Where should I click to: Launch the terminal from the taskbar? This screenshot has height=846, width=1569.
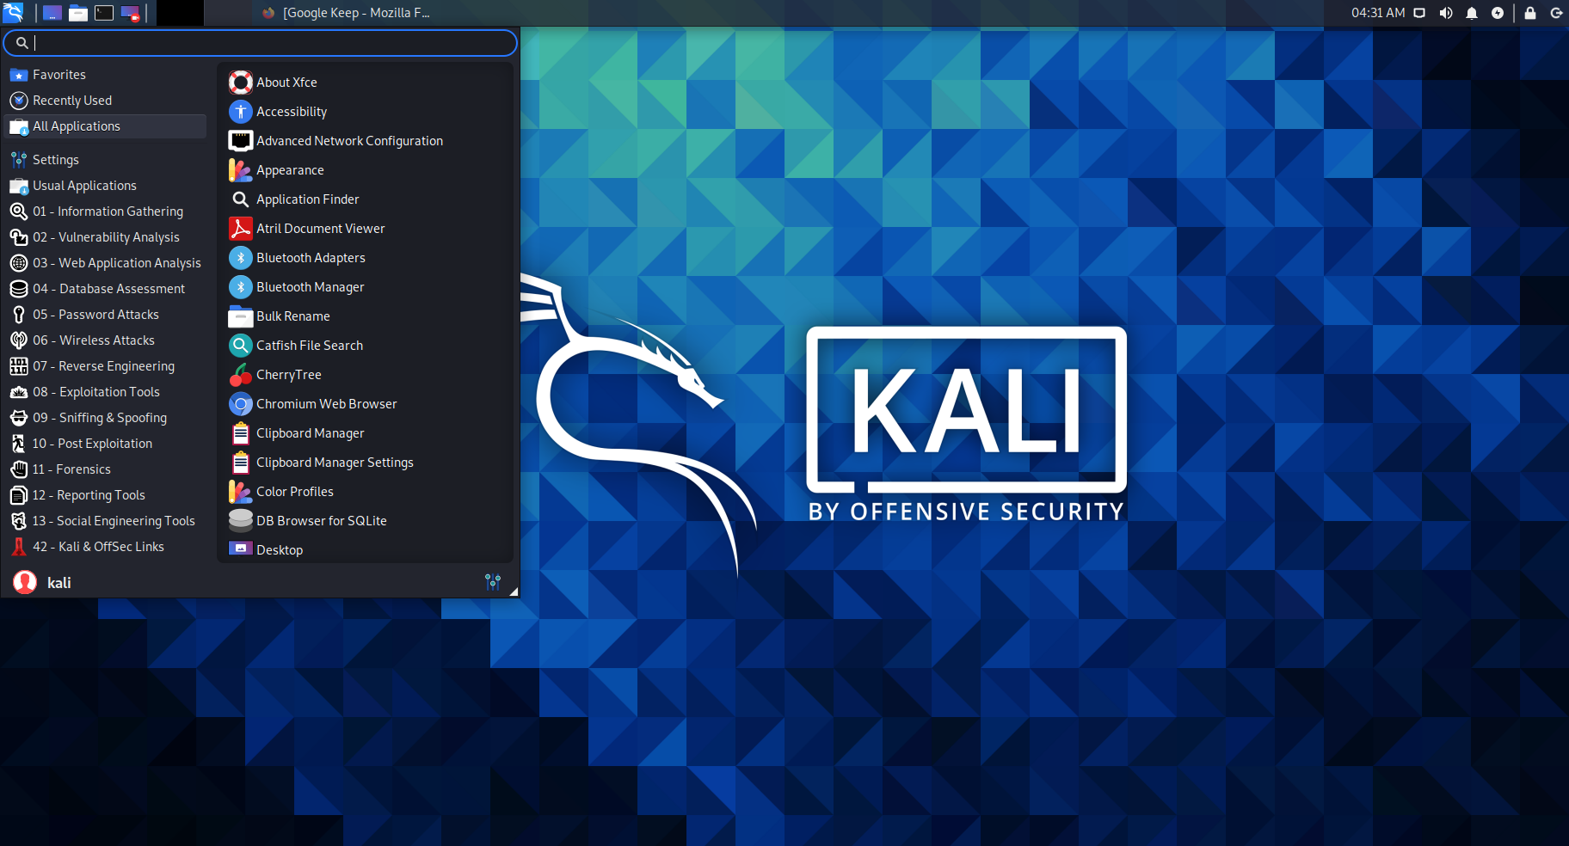[104, 12]
